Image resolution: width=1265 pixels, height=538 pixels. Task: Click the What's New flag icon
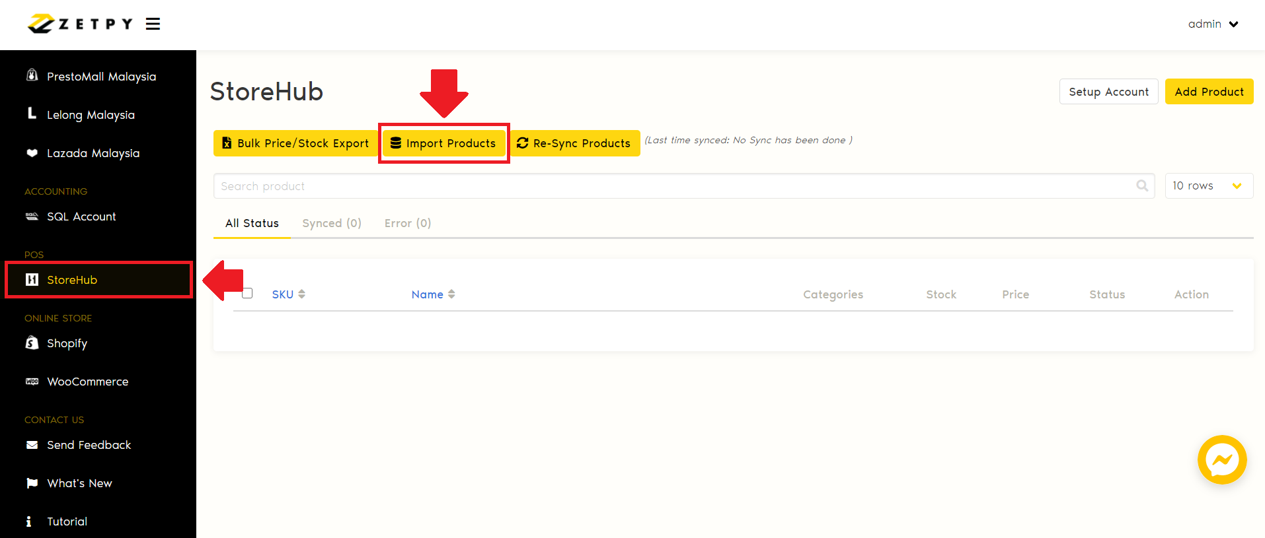32,483
